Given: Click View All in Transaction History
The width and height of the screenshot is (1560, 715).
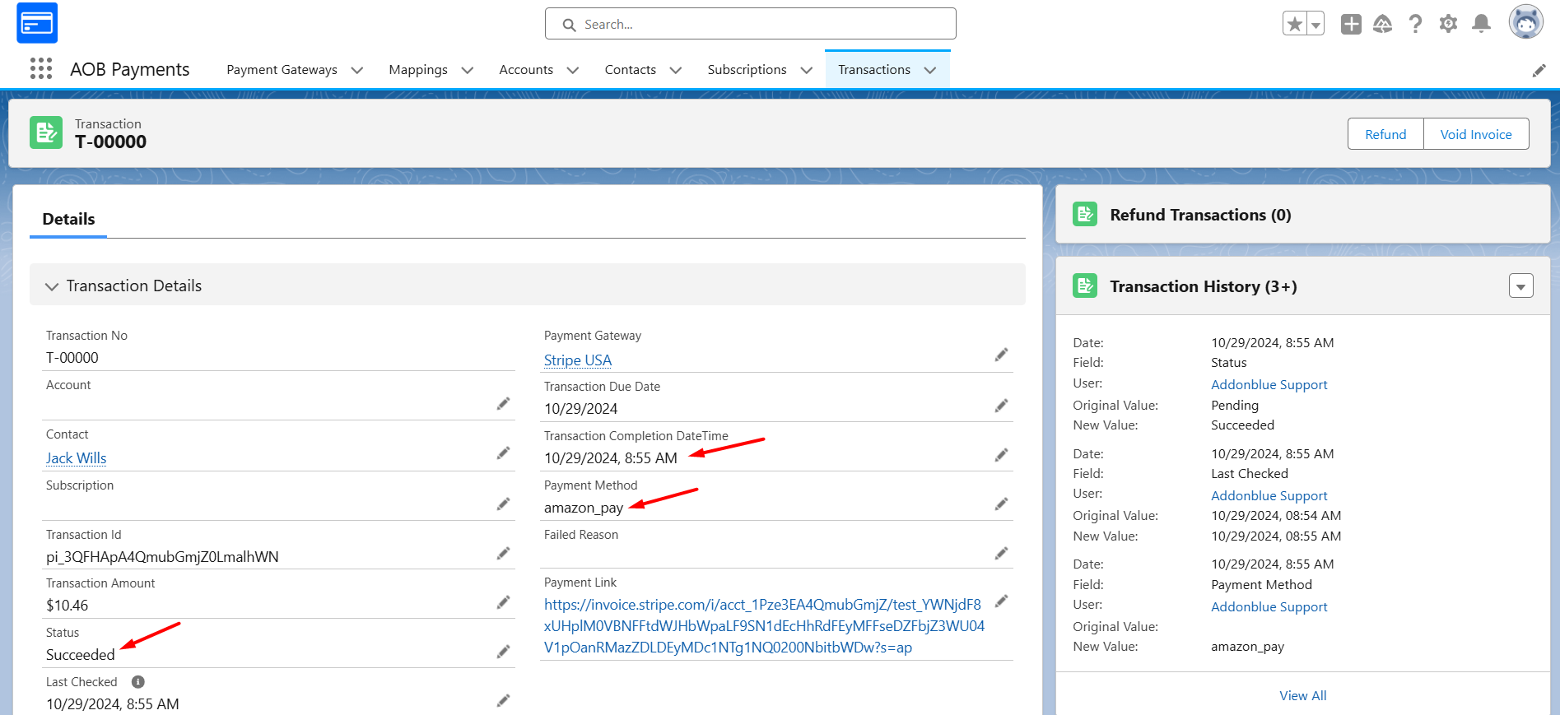Looking at the screenshot, I should tap(1302, 695).
